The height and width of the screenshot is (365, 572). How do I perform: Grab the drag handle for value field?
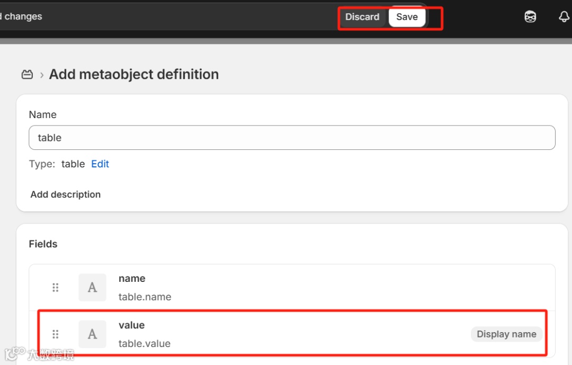[56, 334]
